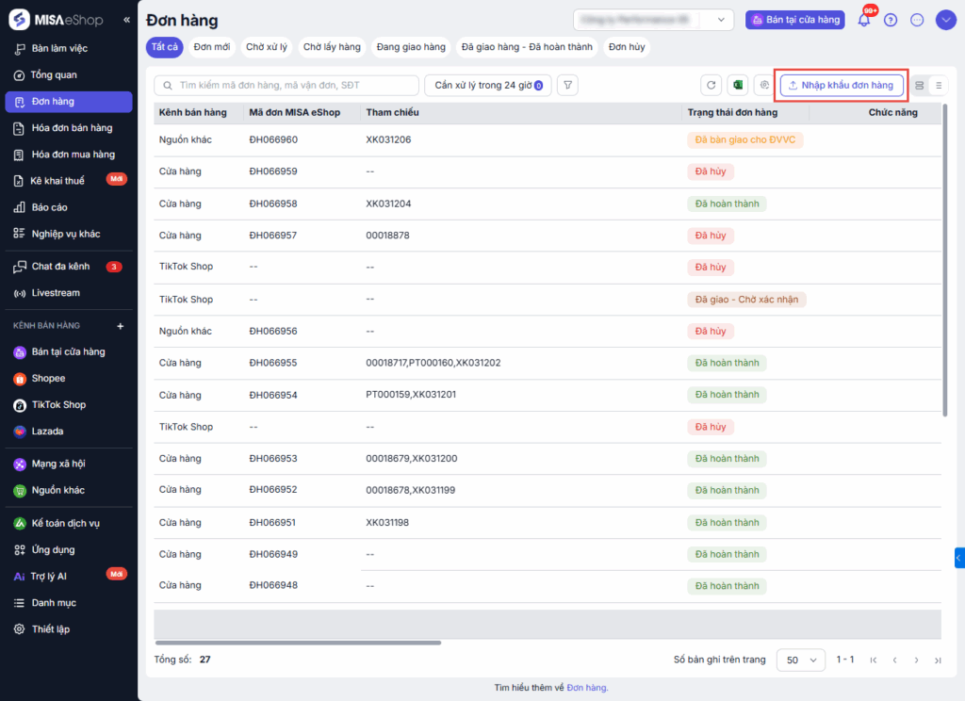Select the Chờ xử lý tab
This screenshot has height=701, width=965.
(267, 47)
